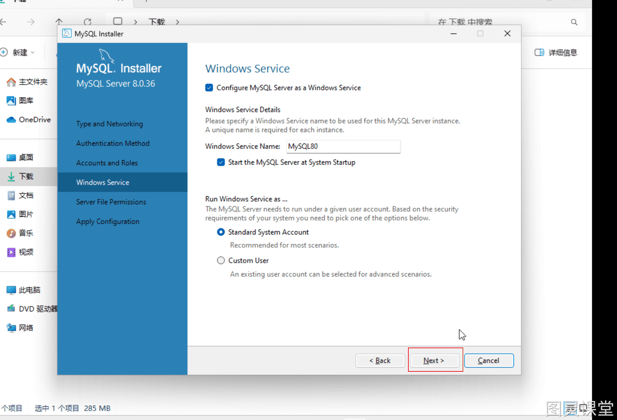Click the MySQL Installer title bar icon
Viewport: 617px width, 420px height.
click(x=67, y=34)
